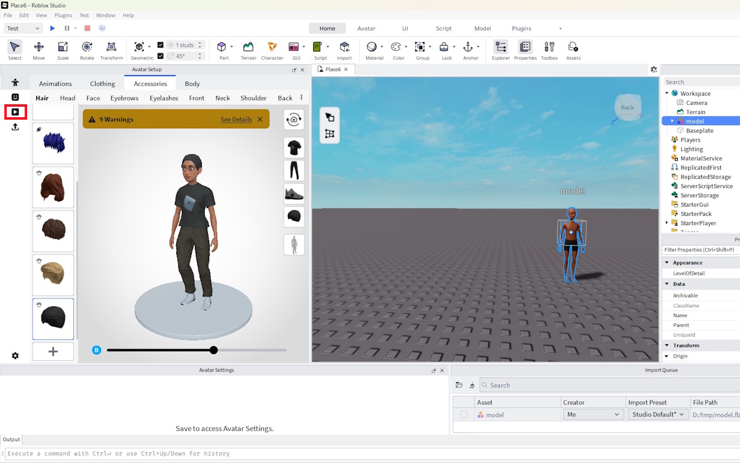Toggle the 45° rotation snap checkbox

[161, 56]
